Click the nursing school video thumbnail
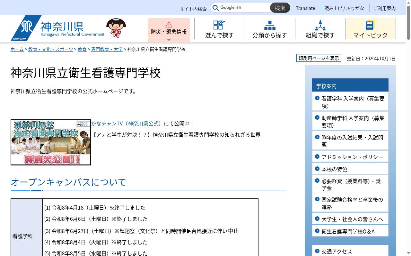Viewport: 411px width, 256px height. coord(51,142)
